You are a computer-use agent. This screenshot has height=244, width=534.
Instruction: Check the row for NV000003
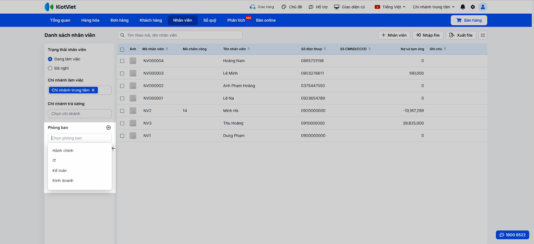coord(122,73)
